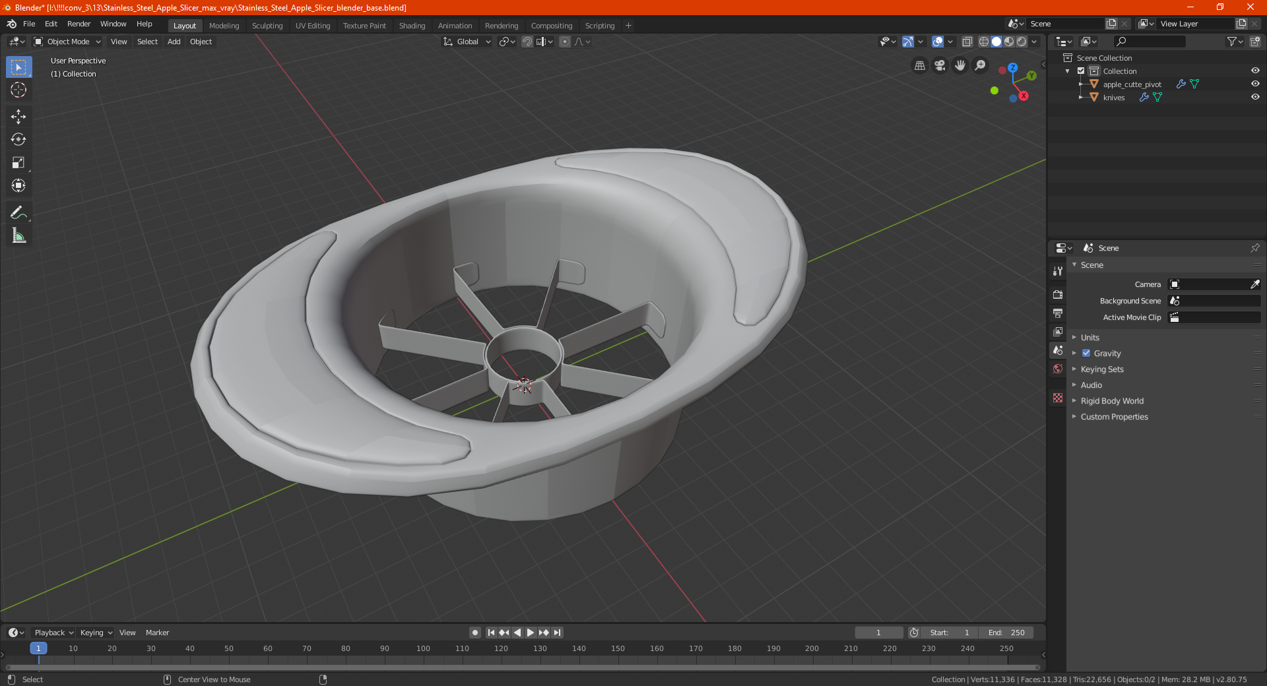Select the Transform tool

(x=18, y=185)
